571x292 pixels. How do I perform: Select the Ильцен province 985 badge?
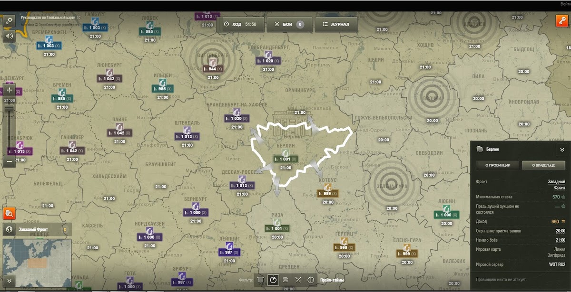(x=163, y=89)
